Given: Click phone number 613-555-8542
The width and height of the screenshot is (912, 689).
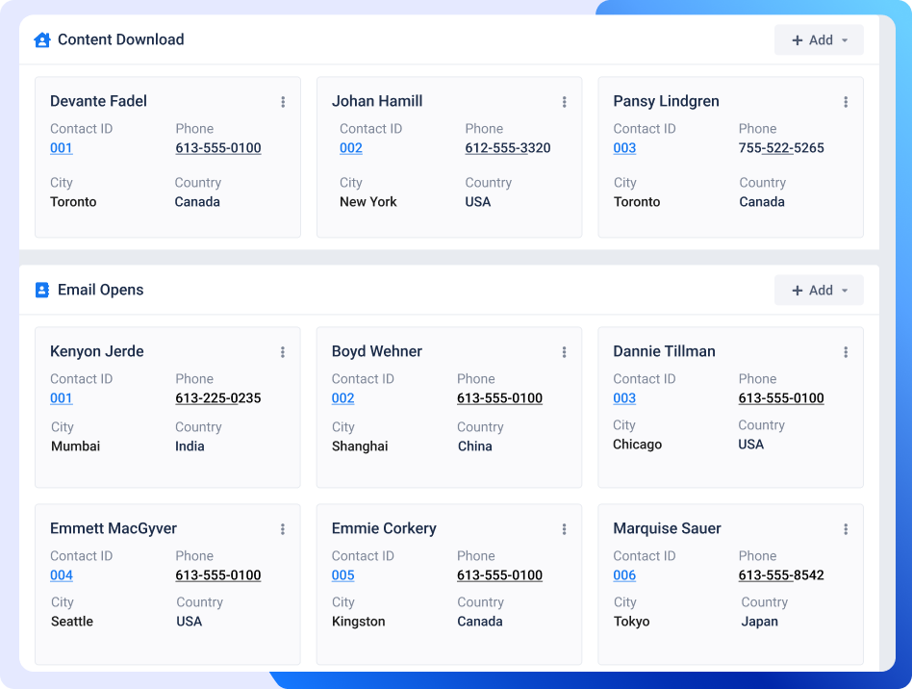Looking at the screenshot, I should point(781,574).
